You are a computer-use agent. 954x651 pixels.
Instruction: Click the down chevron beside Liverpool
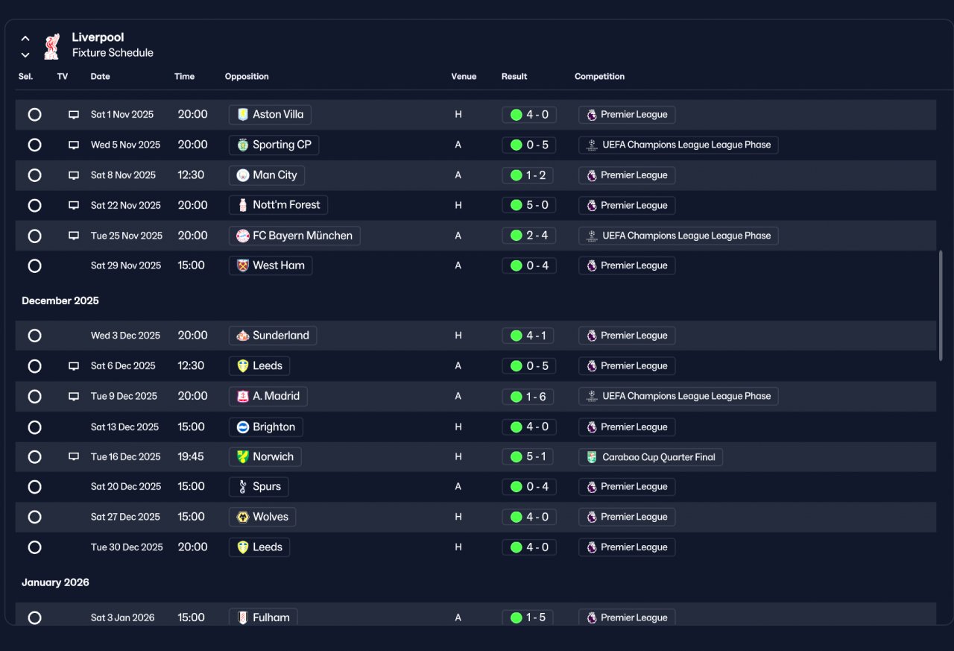tap(25, 54)
